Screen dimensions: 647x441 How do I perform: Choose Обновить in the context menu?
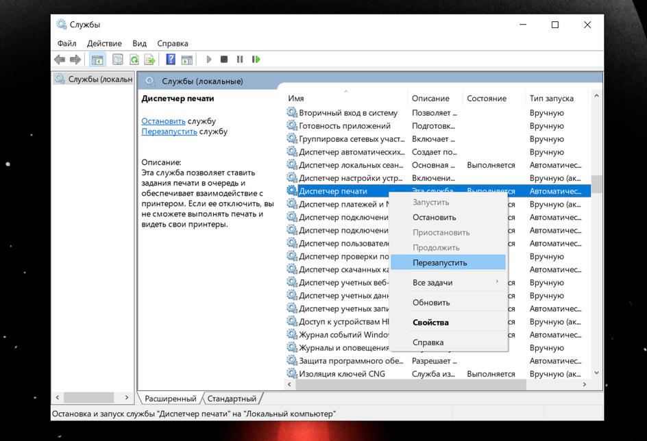coord(448,303)
